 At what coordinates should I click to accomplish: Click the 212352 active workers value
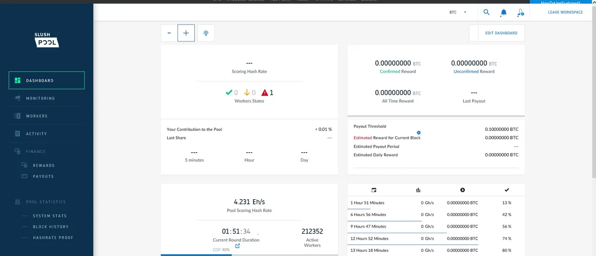pos(312,231)
